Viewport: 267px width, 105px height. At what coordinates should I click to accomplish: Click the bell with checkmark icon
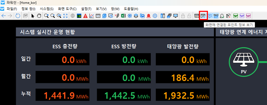[222, 16]
